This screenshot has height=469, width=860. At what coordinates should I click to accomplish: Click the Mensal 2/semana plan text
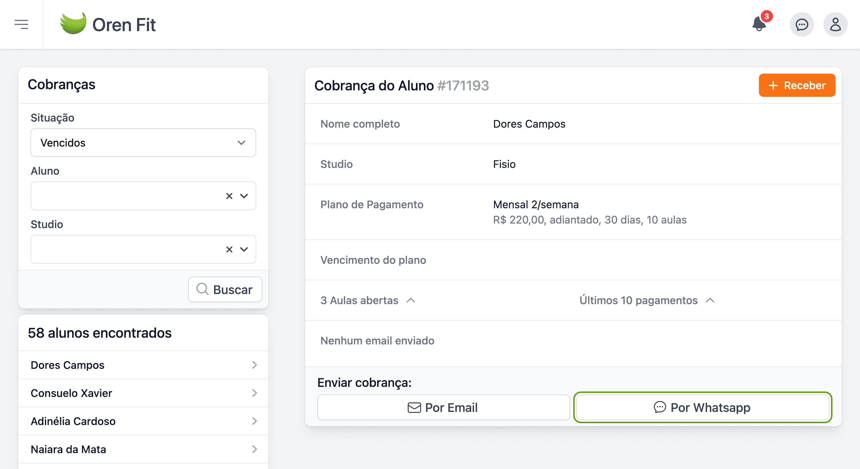pyautogui.click(x=536, y=204)
